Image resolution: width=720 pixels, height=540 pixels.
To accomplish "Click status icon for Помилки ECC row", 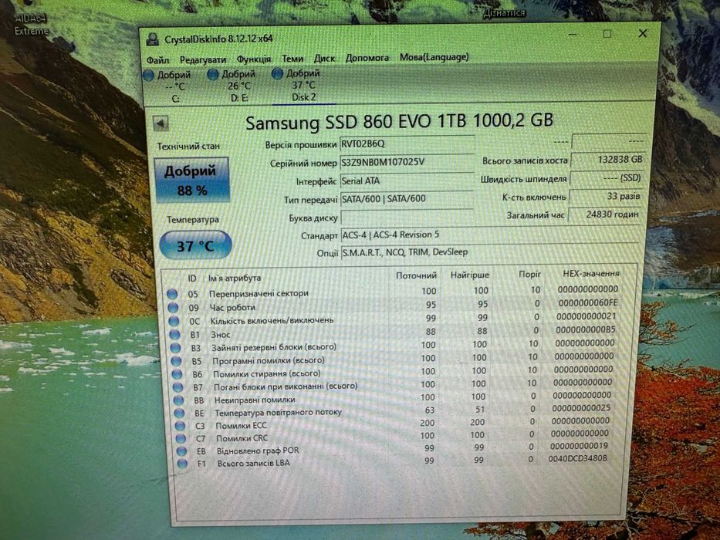I will [180, 427].
